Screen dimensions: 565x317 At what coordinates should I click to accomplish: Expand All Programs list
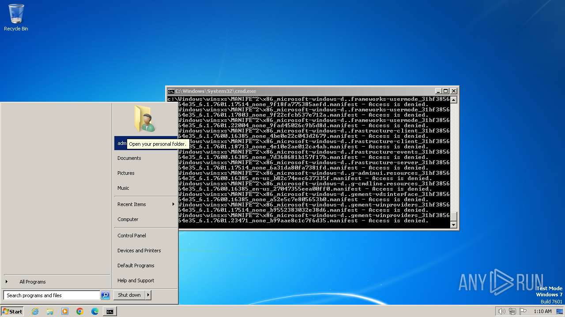pos(56,282)
